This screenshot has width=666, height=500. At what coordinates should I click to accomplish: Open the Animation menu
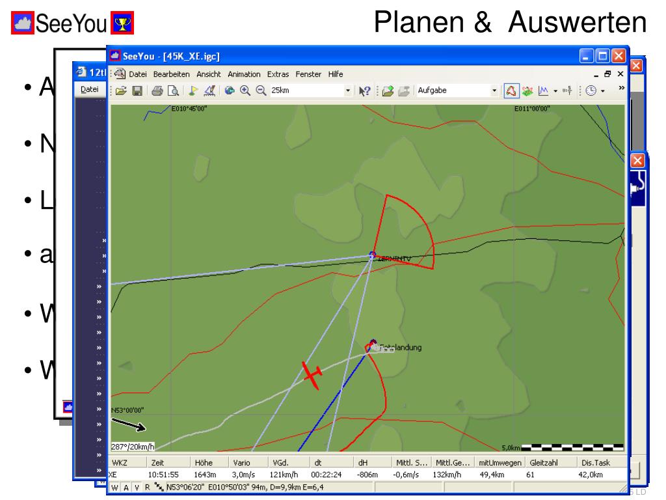244,74
